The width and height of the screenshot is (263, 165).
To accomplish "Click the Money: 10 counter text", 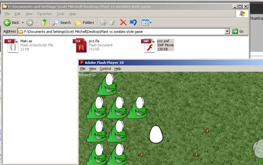I will click(87, 75).
